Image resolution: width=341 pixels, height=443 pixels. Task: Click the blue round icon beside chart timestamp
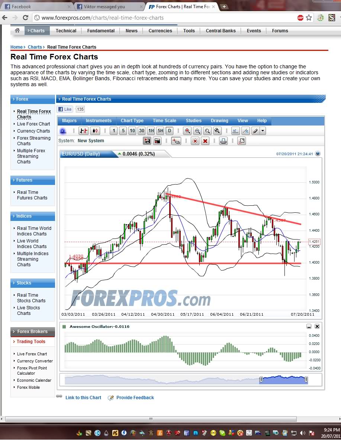point(318,154)
